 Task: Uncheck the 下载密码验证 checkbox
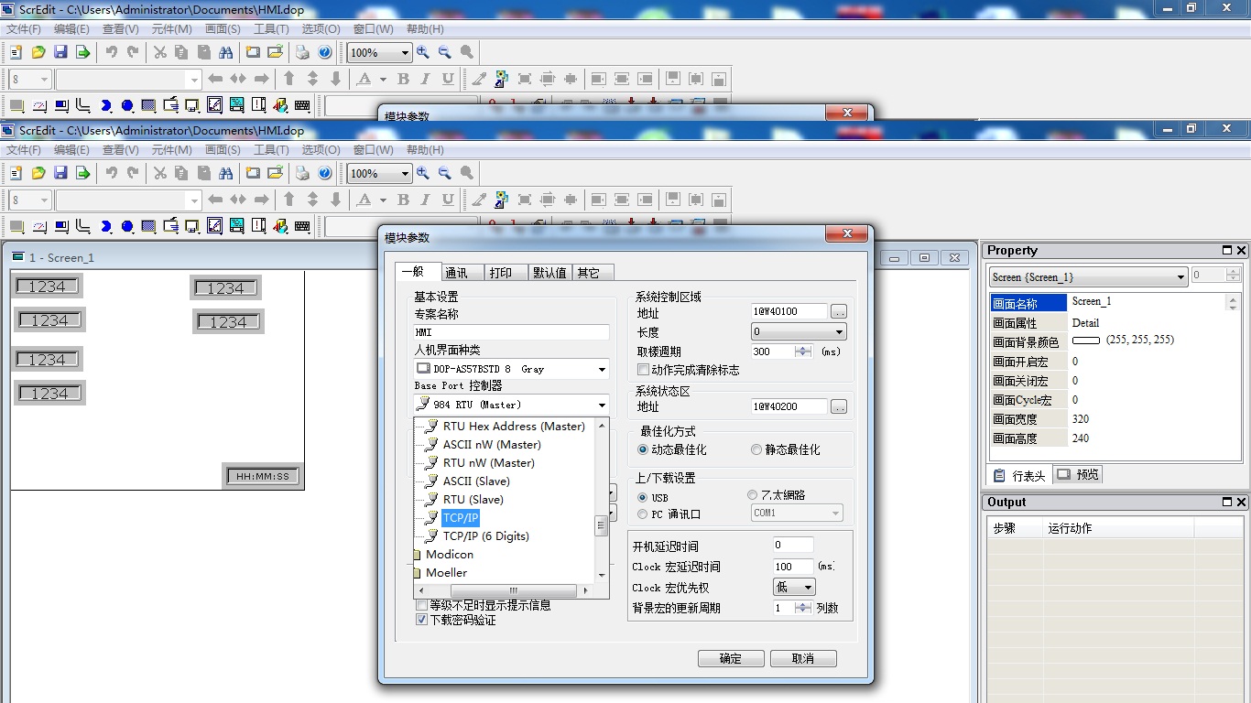pyautogui.click(x=422, y=620)
